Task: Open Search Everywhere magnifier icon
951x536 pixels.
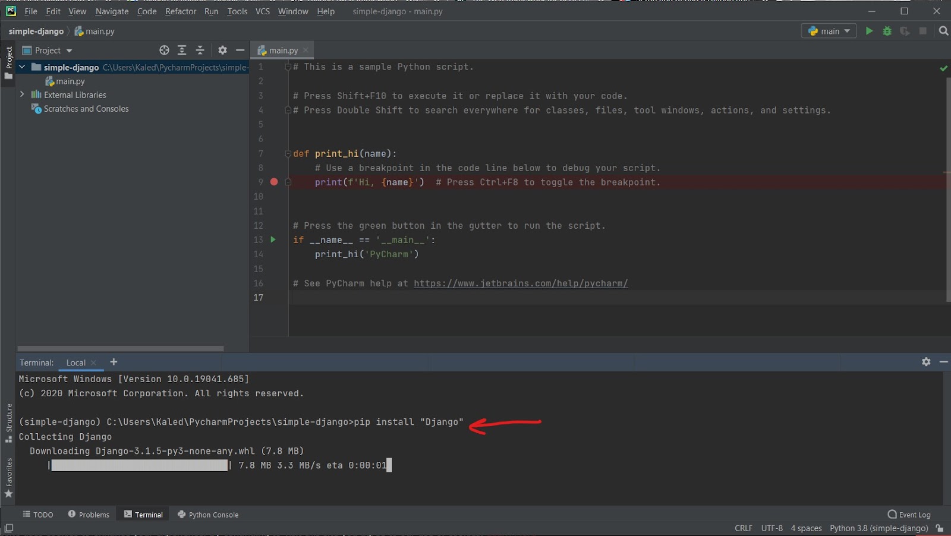Action: point(943,31)
